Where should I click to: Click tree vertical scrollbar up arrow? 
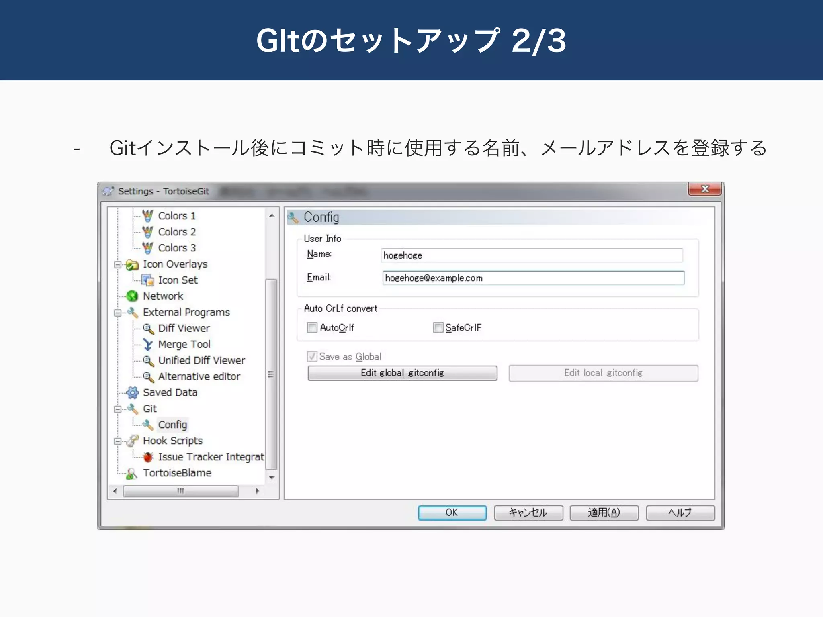coord(272,216)
